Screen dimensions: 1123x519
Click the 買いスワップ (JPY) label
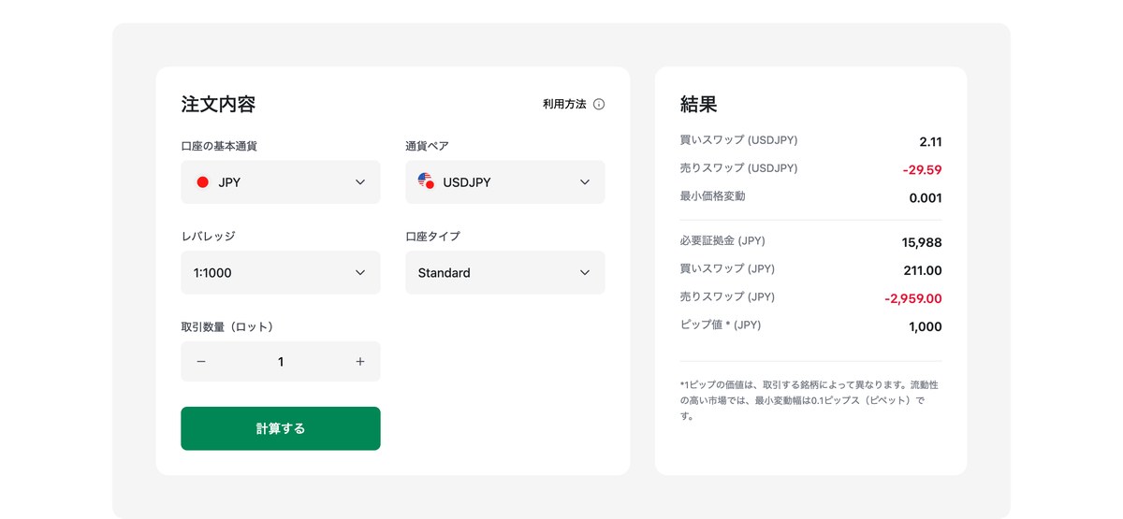727,268
